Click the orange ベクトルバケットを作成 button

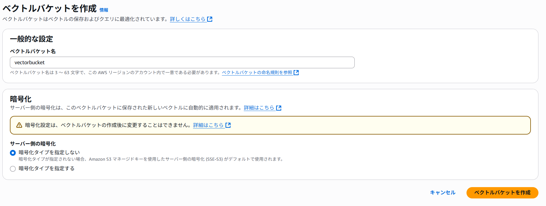502,193
